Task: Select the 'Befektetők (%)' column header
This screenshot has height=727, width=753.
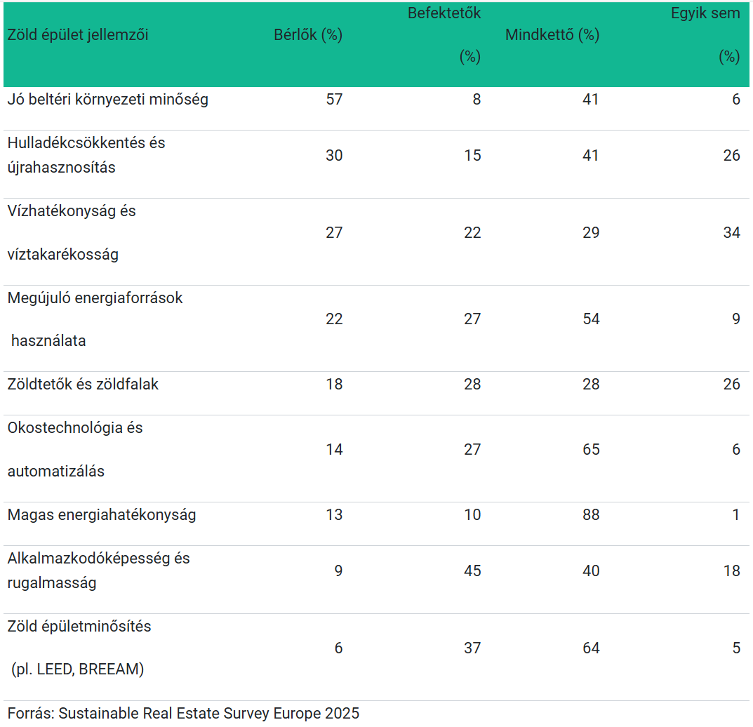Action: coord(444,35)
